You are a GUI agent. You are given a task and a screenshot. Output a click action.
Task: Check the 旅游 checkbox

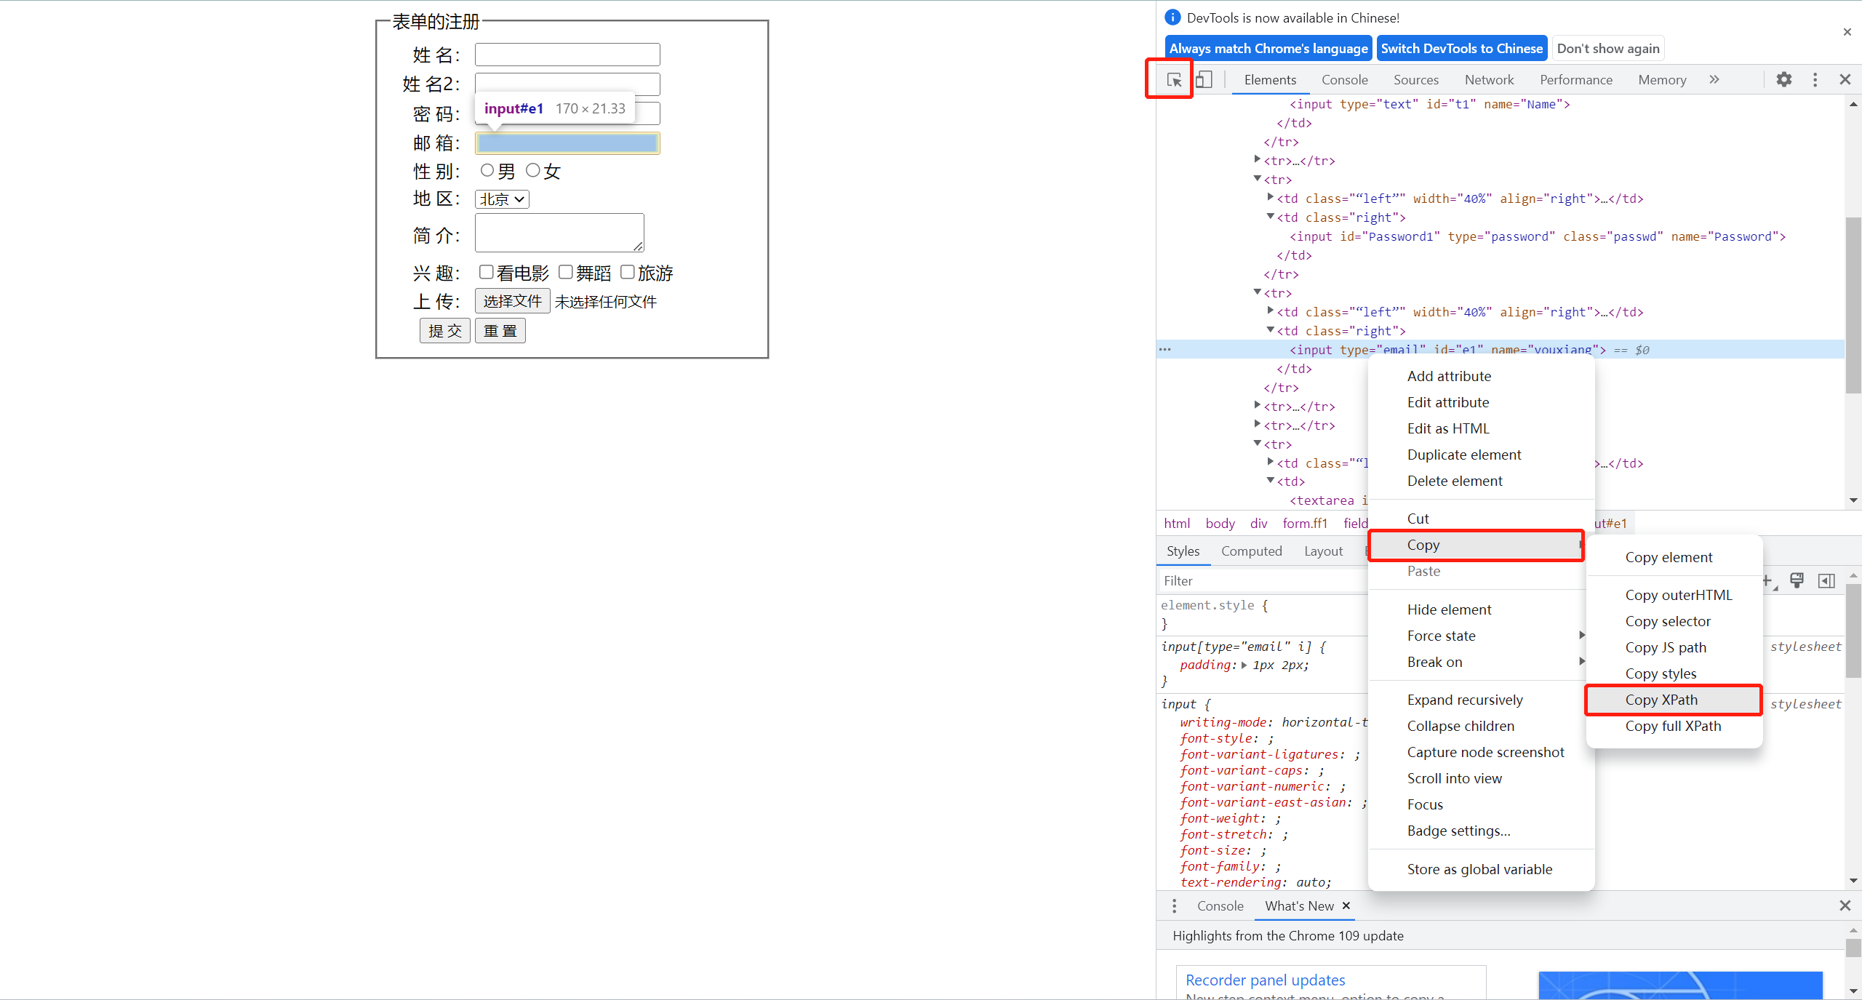[628, 272]
